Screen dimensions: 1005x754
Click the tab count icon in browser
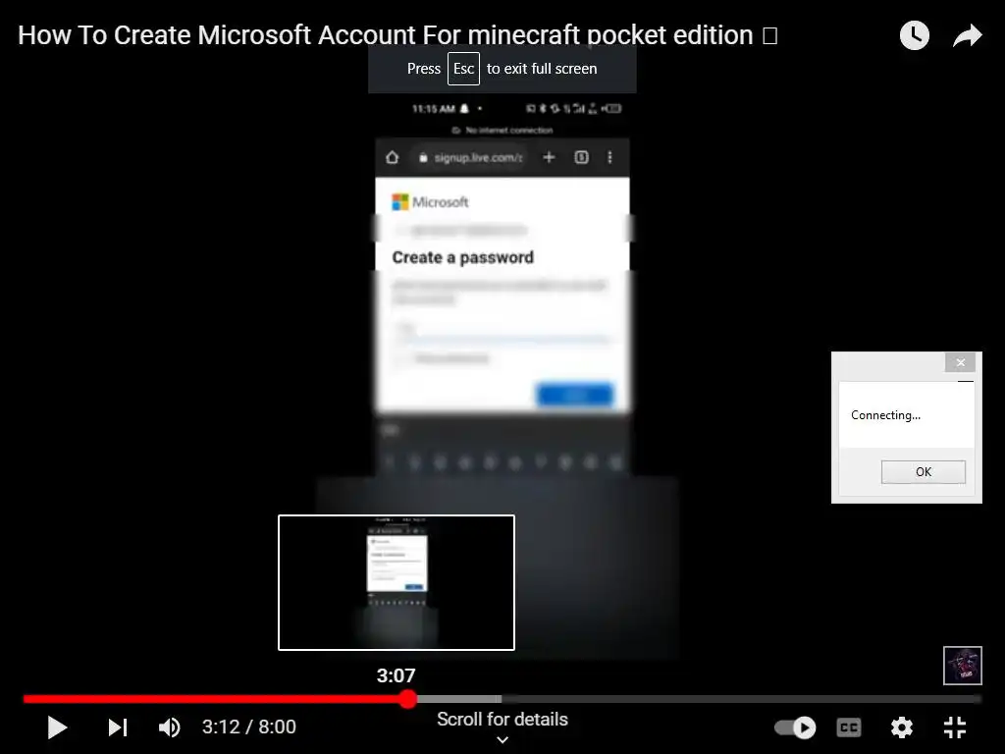click(x=581, y=157)
